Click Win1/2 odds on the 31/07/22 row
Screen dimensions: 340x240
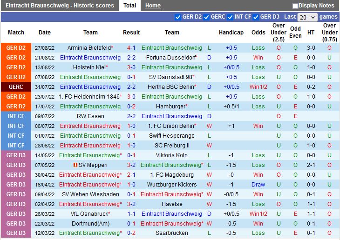tap(258, 87)
